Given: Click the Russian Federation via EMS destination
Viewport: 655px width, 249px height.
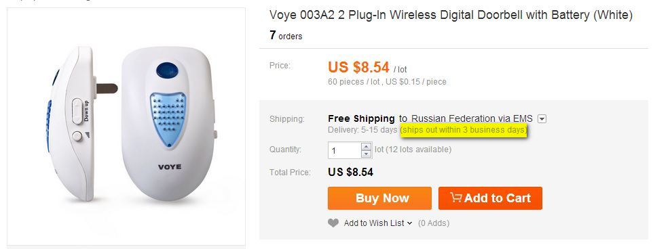Looking at the screenshot, I should coord(472,118).
